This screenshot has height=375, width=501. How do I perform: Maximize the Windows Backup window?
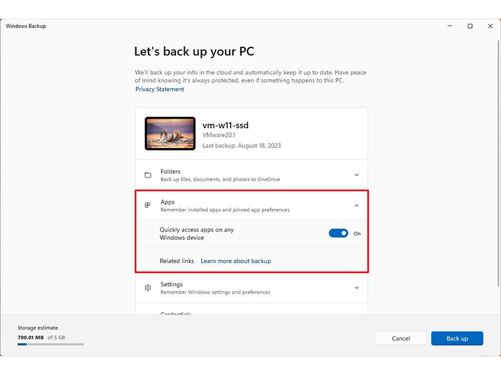[x=470, y=26]
